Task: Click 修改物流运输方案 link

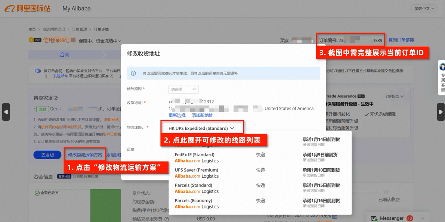Action: 85,155
